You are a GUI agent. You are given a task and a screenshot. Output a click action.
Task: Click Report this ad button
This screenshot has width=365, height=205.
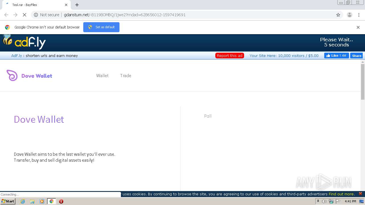pyautogui.click(x=230, y=56)
